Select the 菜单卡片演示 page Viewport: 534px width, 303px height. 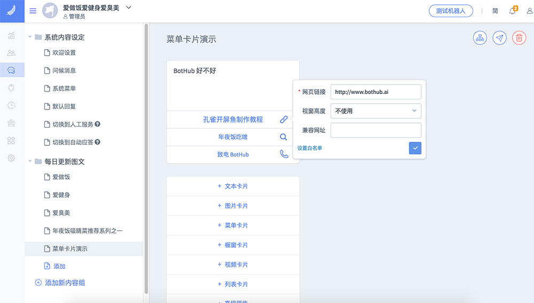(84, 249)
